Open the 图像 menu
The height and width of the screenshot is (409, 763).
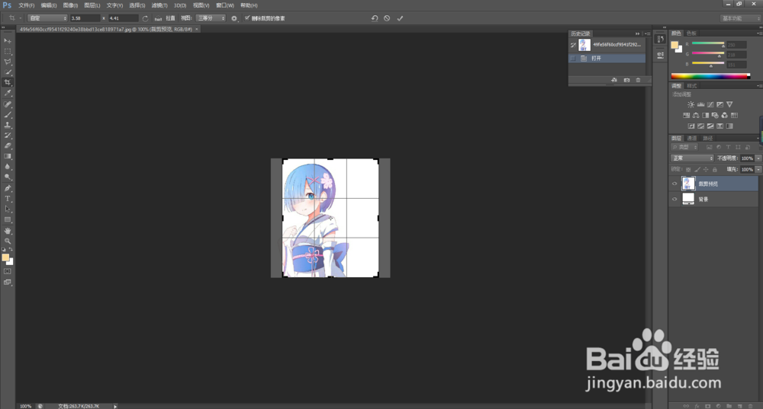pyautogui.click(x=70, y=5)
